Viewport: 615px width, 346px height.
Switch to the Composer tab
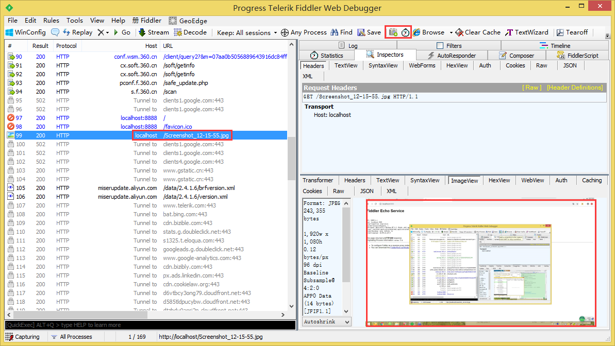coord(517,55)
